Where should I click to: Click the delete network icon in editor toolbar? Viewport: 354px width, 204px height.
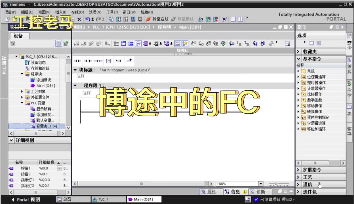click(84, 44)
